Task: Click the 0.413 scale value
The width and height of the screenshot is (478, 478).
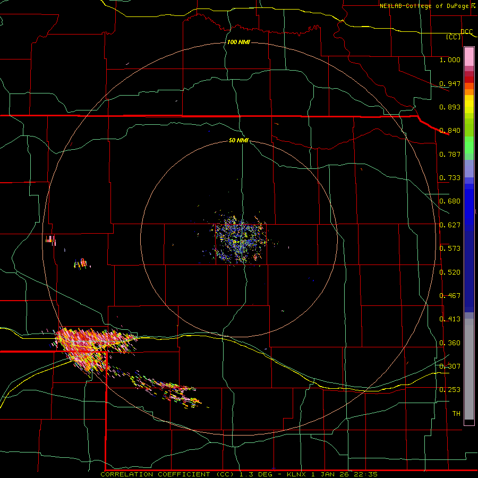Action: [450, 319]
